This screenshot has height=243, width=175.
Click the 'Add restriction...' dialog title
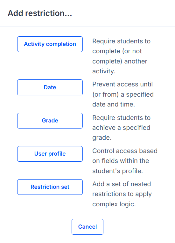[40, 13]
